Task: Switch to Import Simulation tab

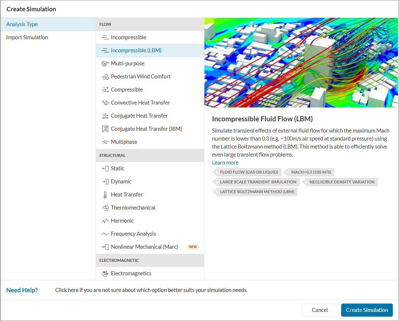Action: (x=27, y=37)
